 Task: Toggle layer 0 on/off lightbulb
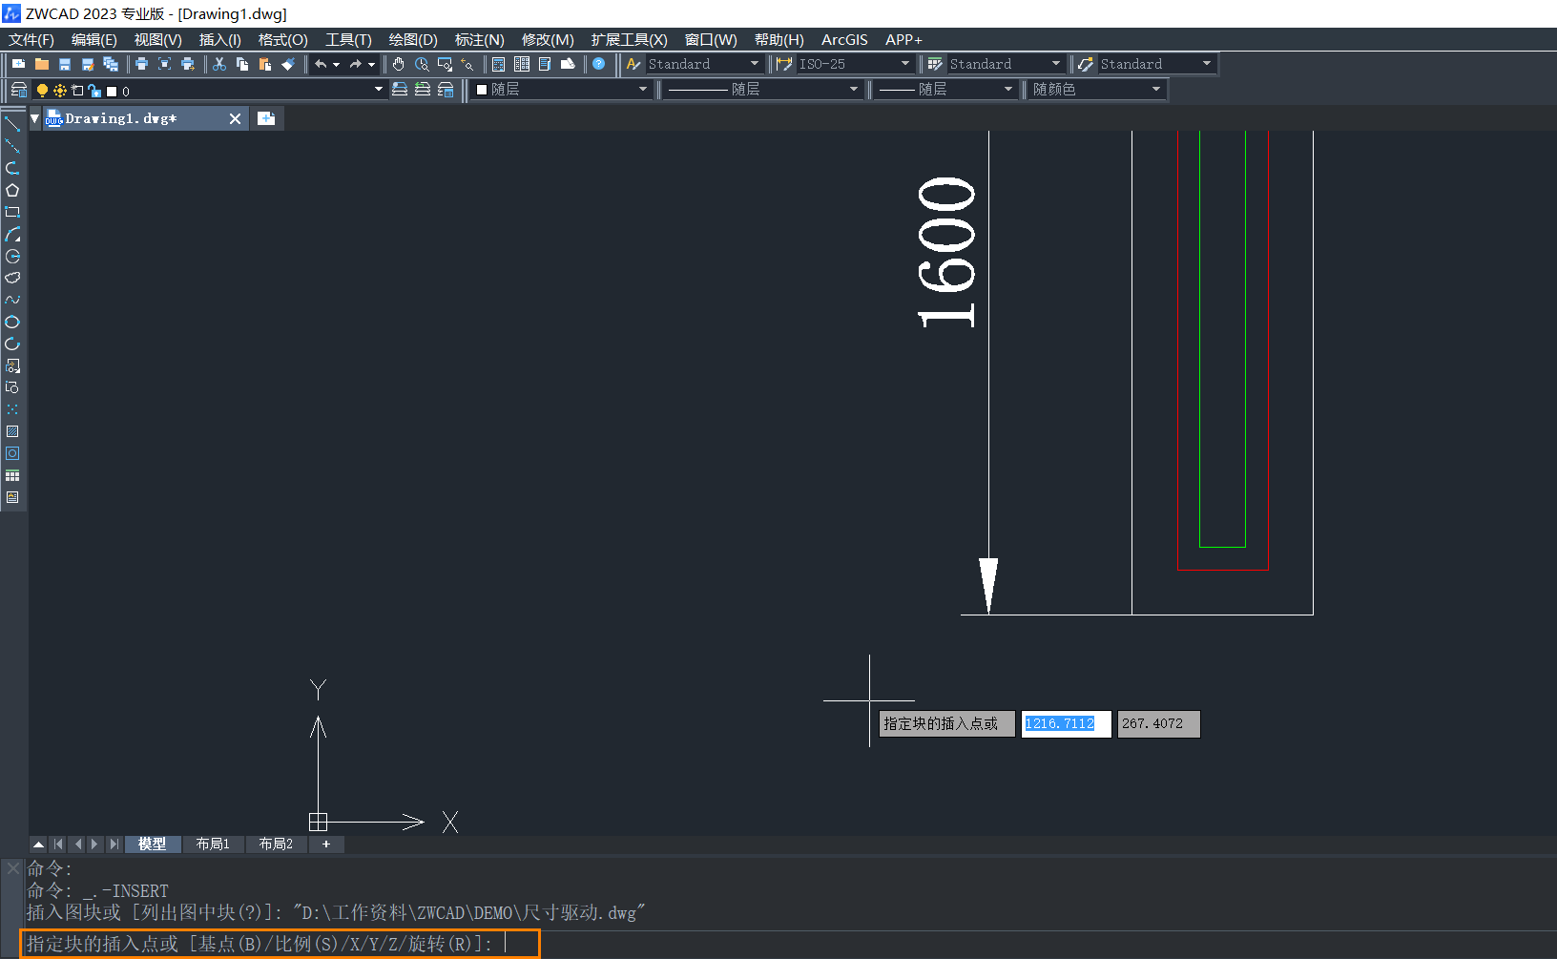tap(42, 91)
